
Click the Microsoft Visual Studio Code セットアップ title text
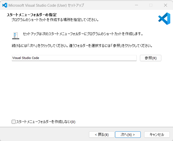tap(46, 5)
